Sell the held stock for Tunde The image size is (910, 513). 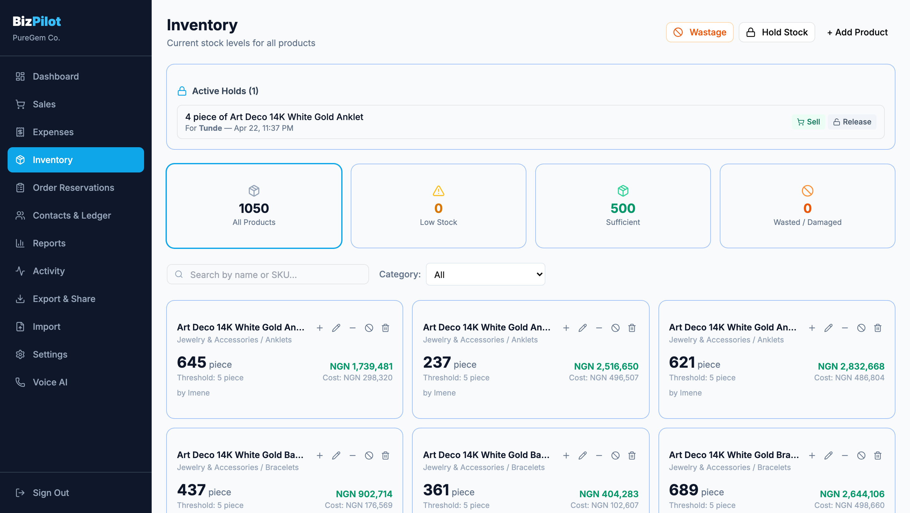808,122
